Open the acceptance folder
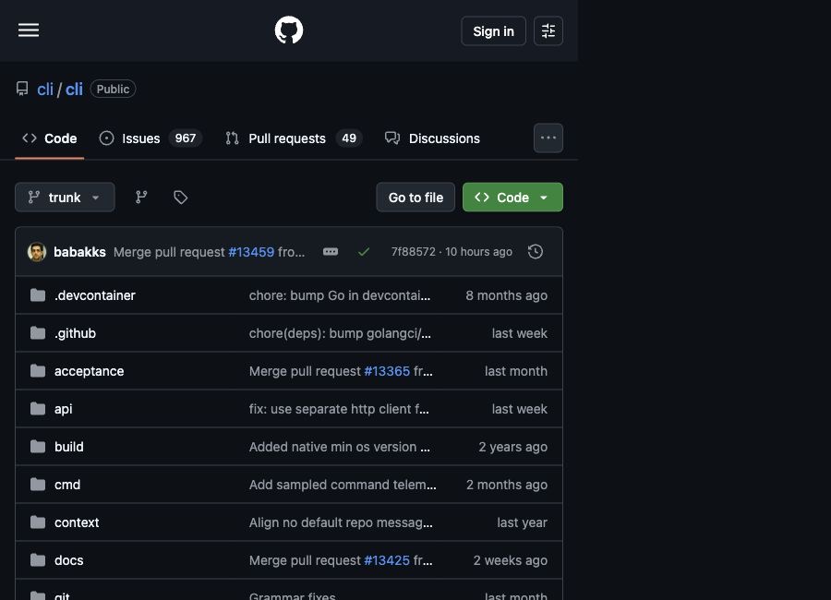 coord(89,371)
